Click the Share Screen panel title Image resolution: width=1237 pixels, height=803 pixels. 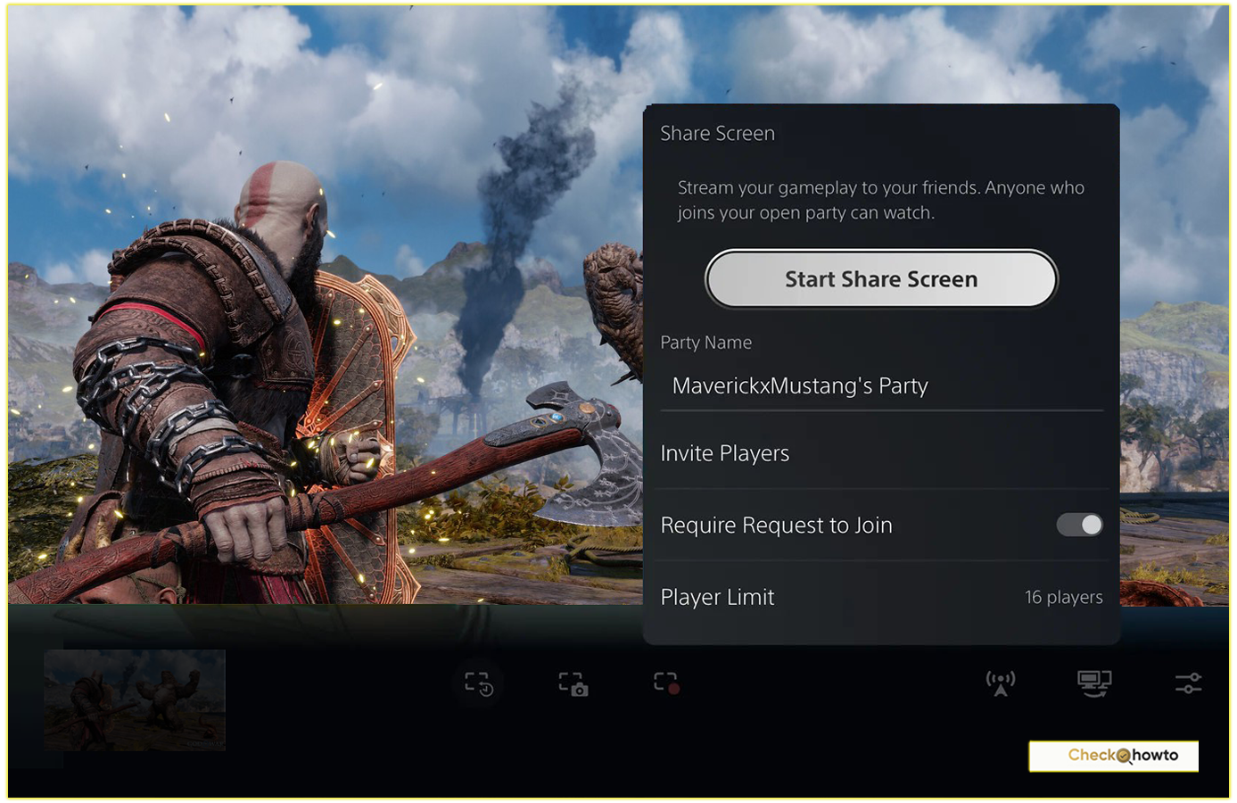[717, 134]
